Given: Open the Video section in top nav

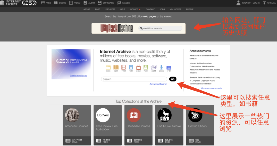Looking at the screenshot, I should tap(75, 3).
